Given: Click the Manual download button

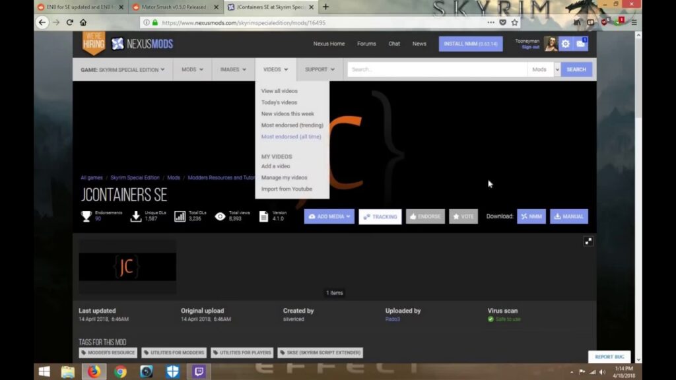Looking at the screenshot, I should coord(568,216).
